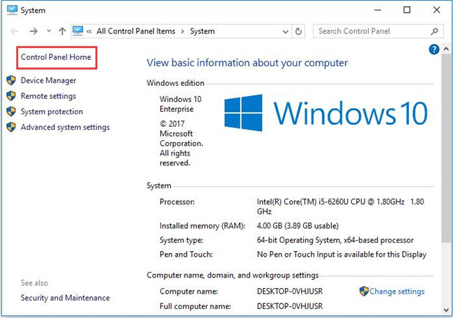Click View basic information about your computer heading

click(x=247, y=63)
